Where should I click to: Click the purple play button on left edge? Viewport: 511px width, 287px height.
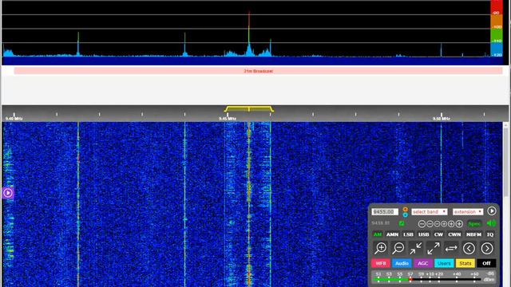[8, 193]
